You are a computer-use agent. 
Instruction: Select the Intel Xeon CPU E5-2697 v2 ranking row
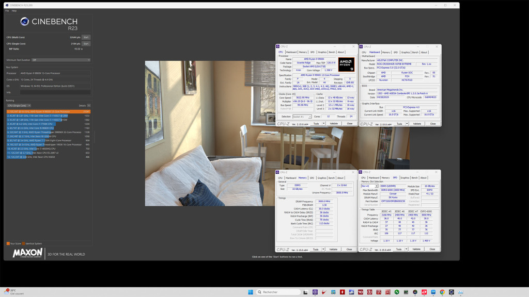(x=48, y=153)
